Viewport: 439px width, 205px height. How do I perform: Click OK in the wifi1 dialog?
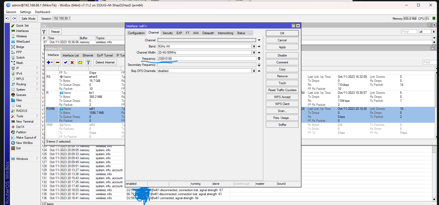[x=282, y=33]
